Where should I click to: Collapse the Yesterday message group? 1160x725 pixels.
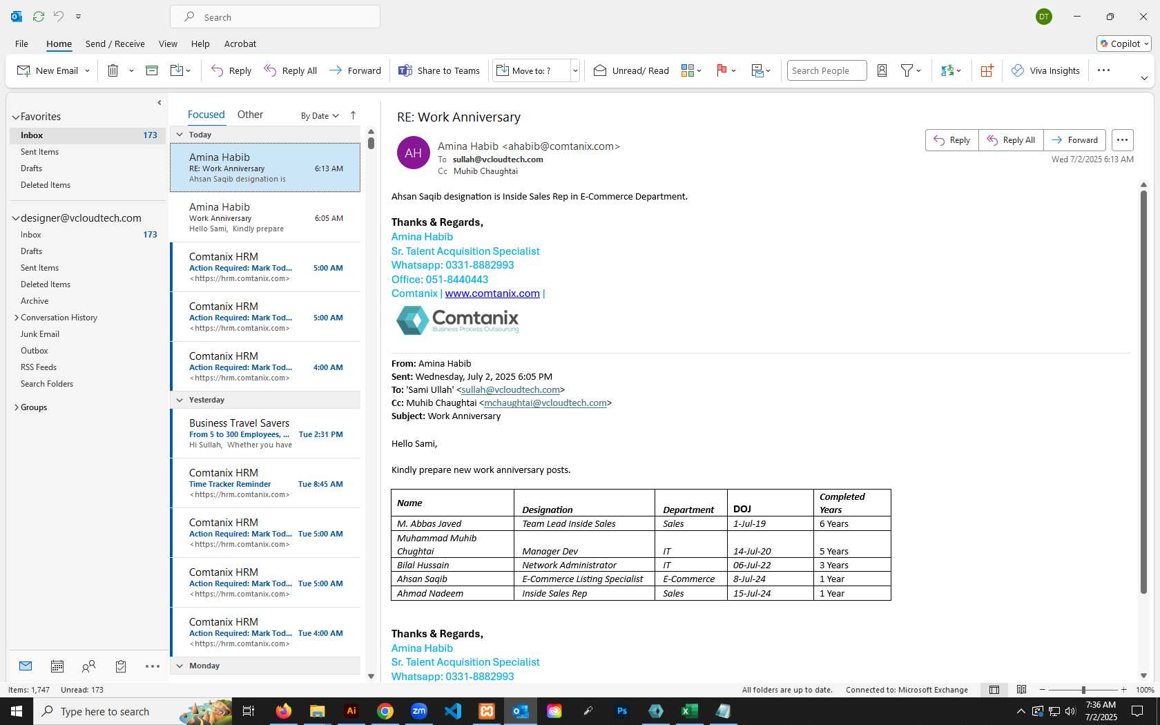(x=180, y=400)
